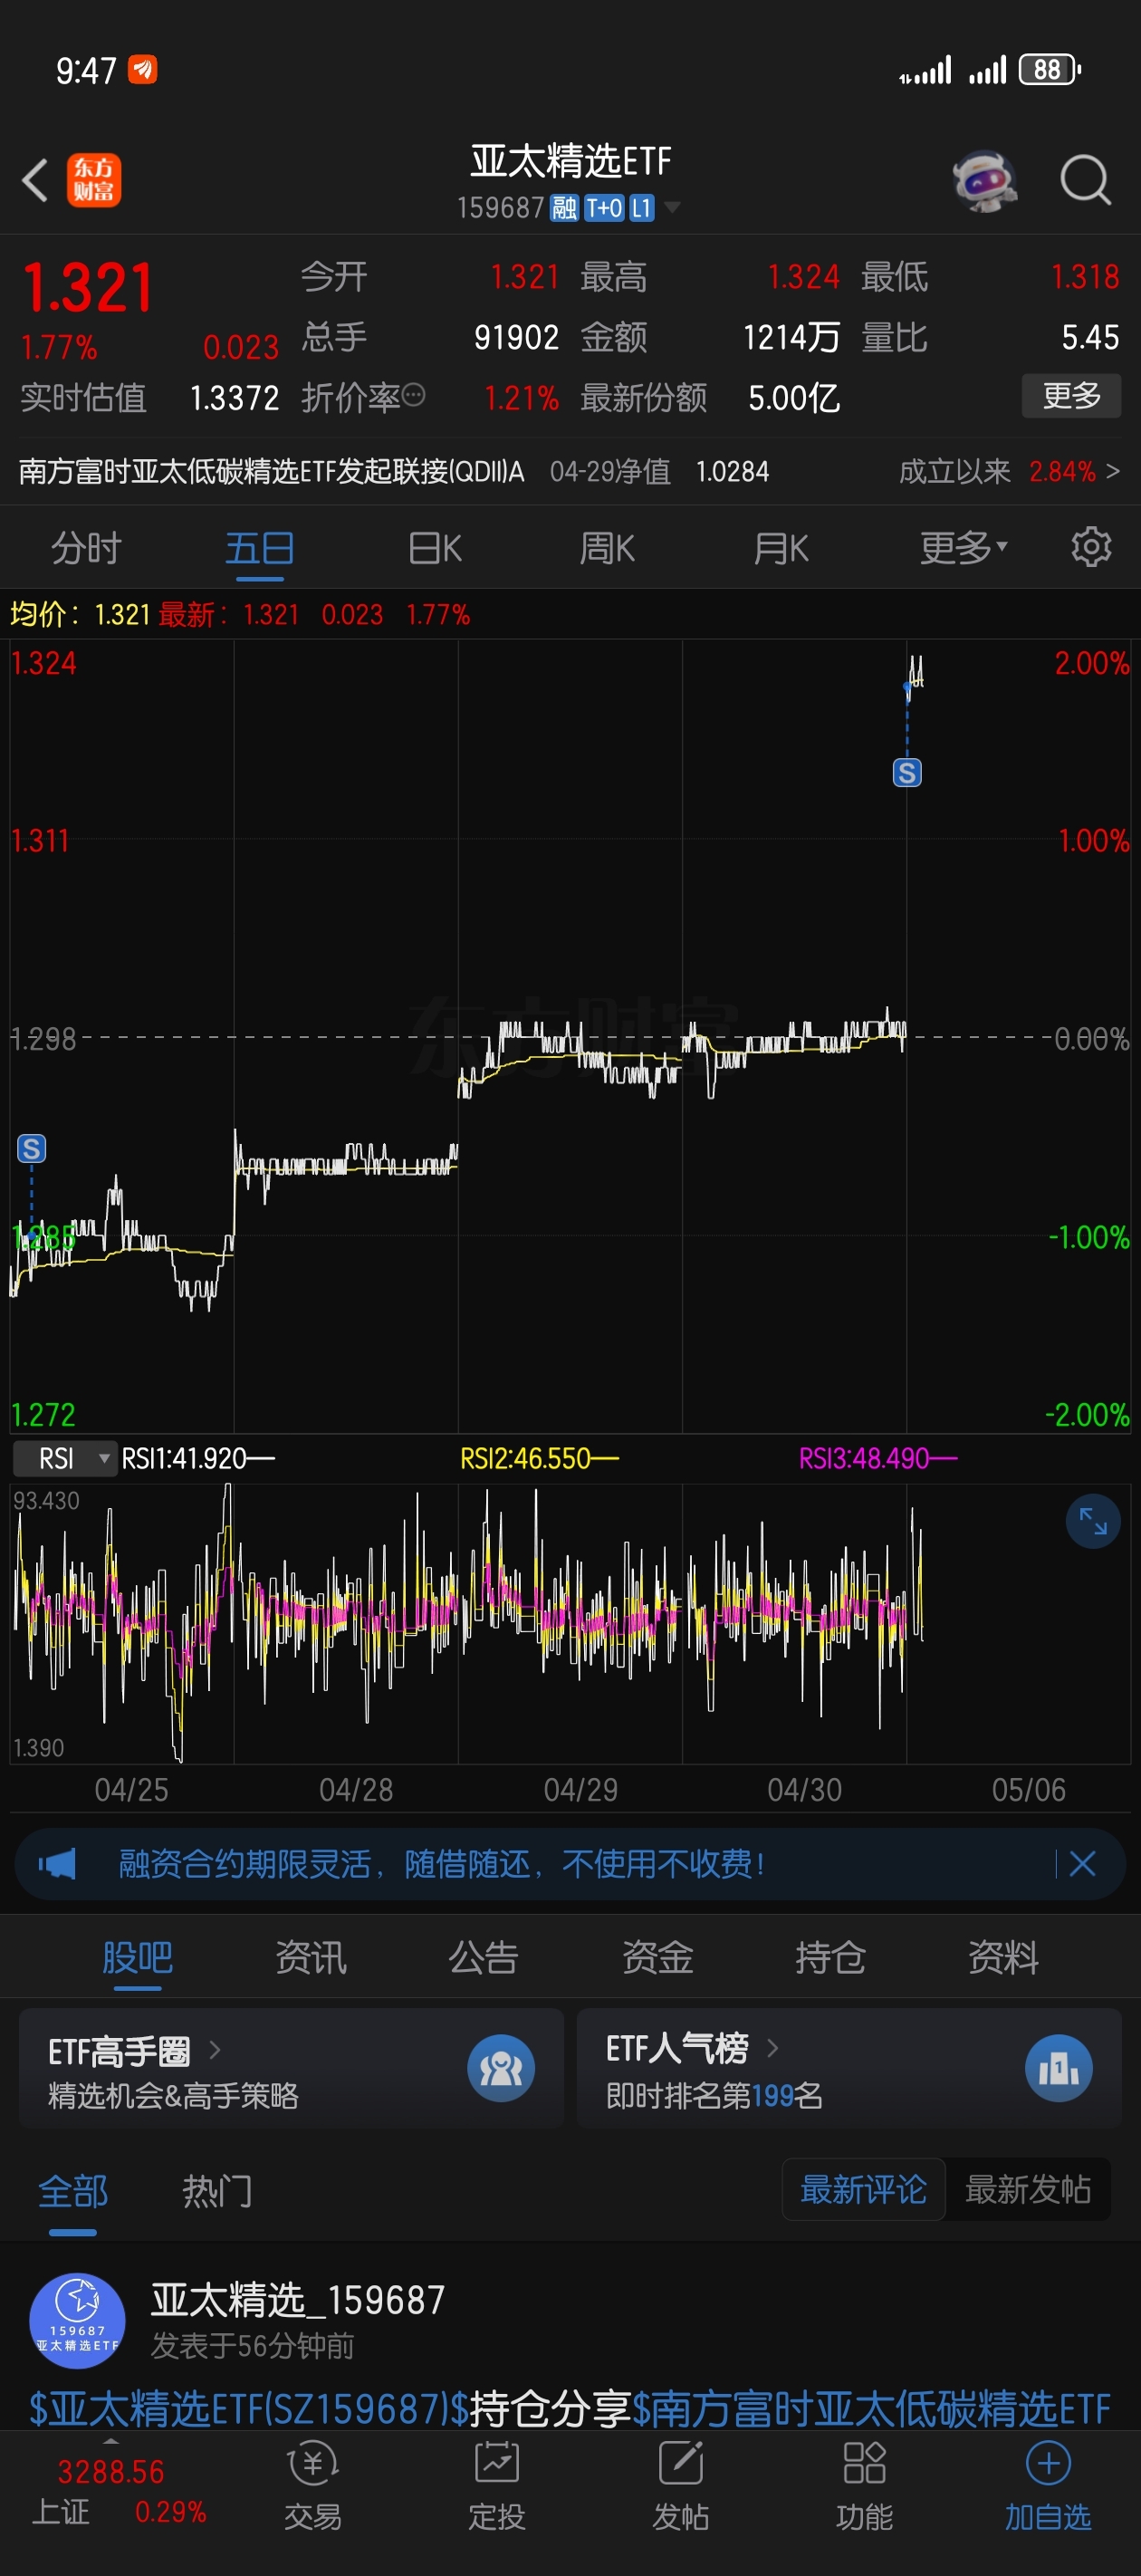
Task: Open RSI indicator selector dropdown
Action: 64,1459
